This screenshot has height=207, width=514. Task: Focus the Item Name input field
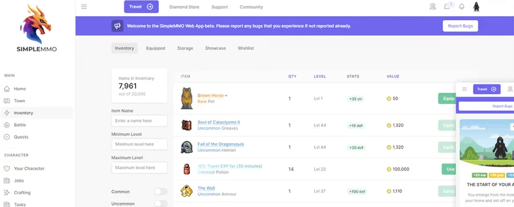139,121
